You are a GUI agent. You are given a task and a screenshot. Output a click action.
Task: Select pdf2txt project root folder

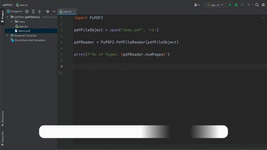tap(25, 17)
